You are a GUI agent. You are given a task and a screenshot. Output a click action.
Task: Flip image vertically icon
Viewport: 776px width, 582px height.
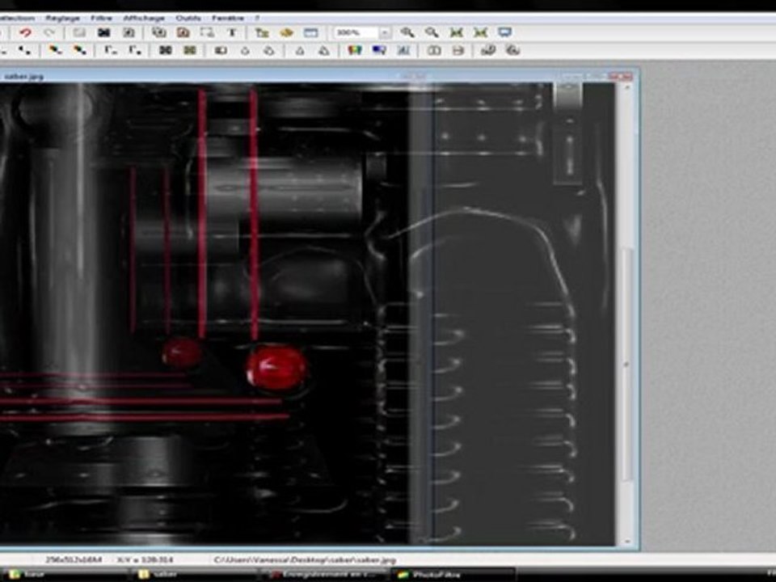(x=458, y=50)
